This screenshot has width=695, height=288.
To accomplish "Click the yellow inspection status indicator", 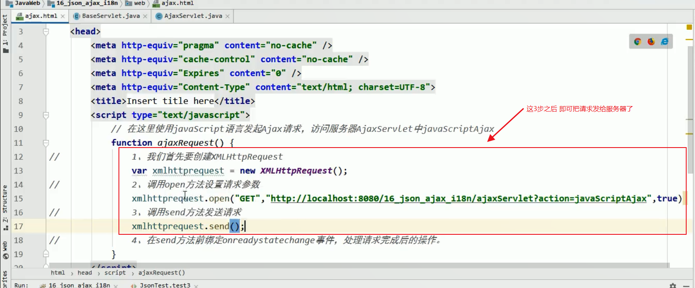I will click(689, 27).
